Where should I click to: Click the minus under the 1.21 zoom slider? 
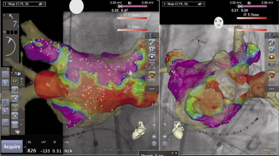tap(154, 132)
